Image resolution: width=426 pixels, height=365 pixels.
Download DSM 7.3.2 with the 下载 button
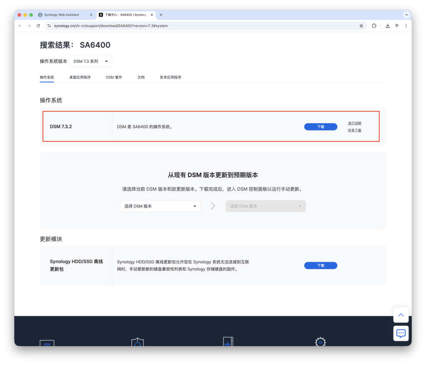[x=321, y=127]
